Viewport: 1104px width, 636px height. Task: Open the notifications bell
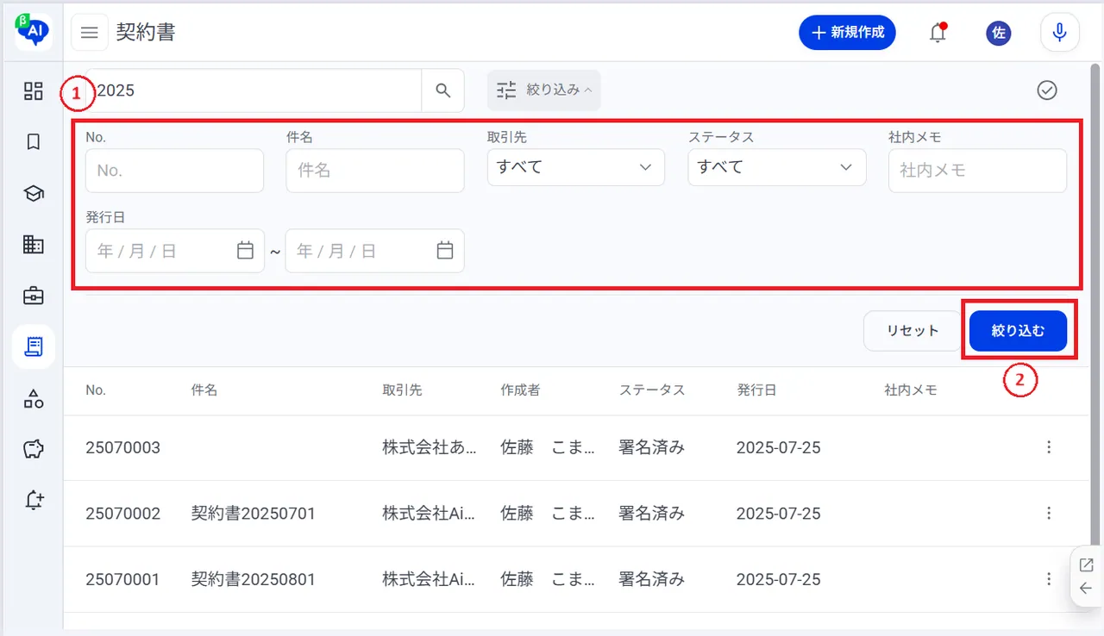tap(938, 33)
